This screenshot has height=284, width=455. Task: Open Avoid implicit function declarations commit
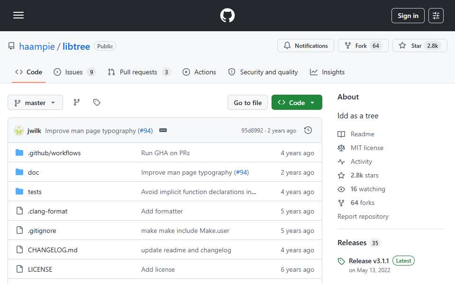click(199, 192)
